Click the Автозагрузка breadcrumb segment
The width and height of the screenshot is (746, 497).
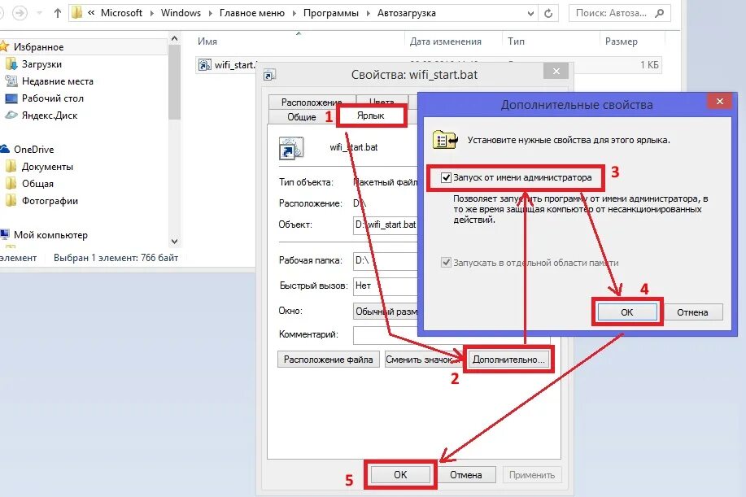[x=407, y=13]
